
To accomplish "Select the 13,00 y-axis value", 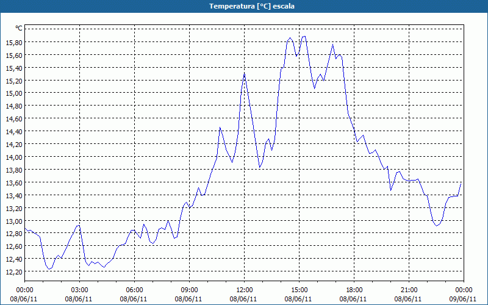I will [14, 221].
